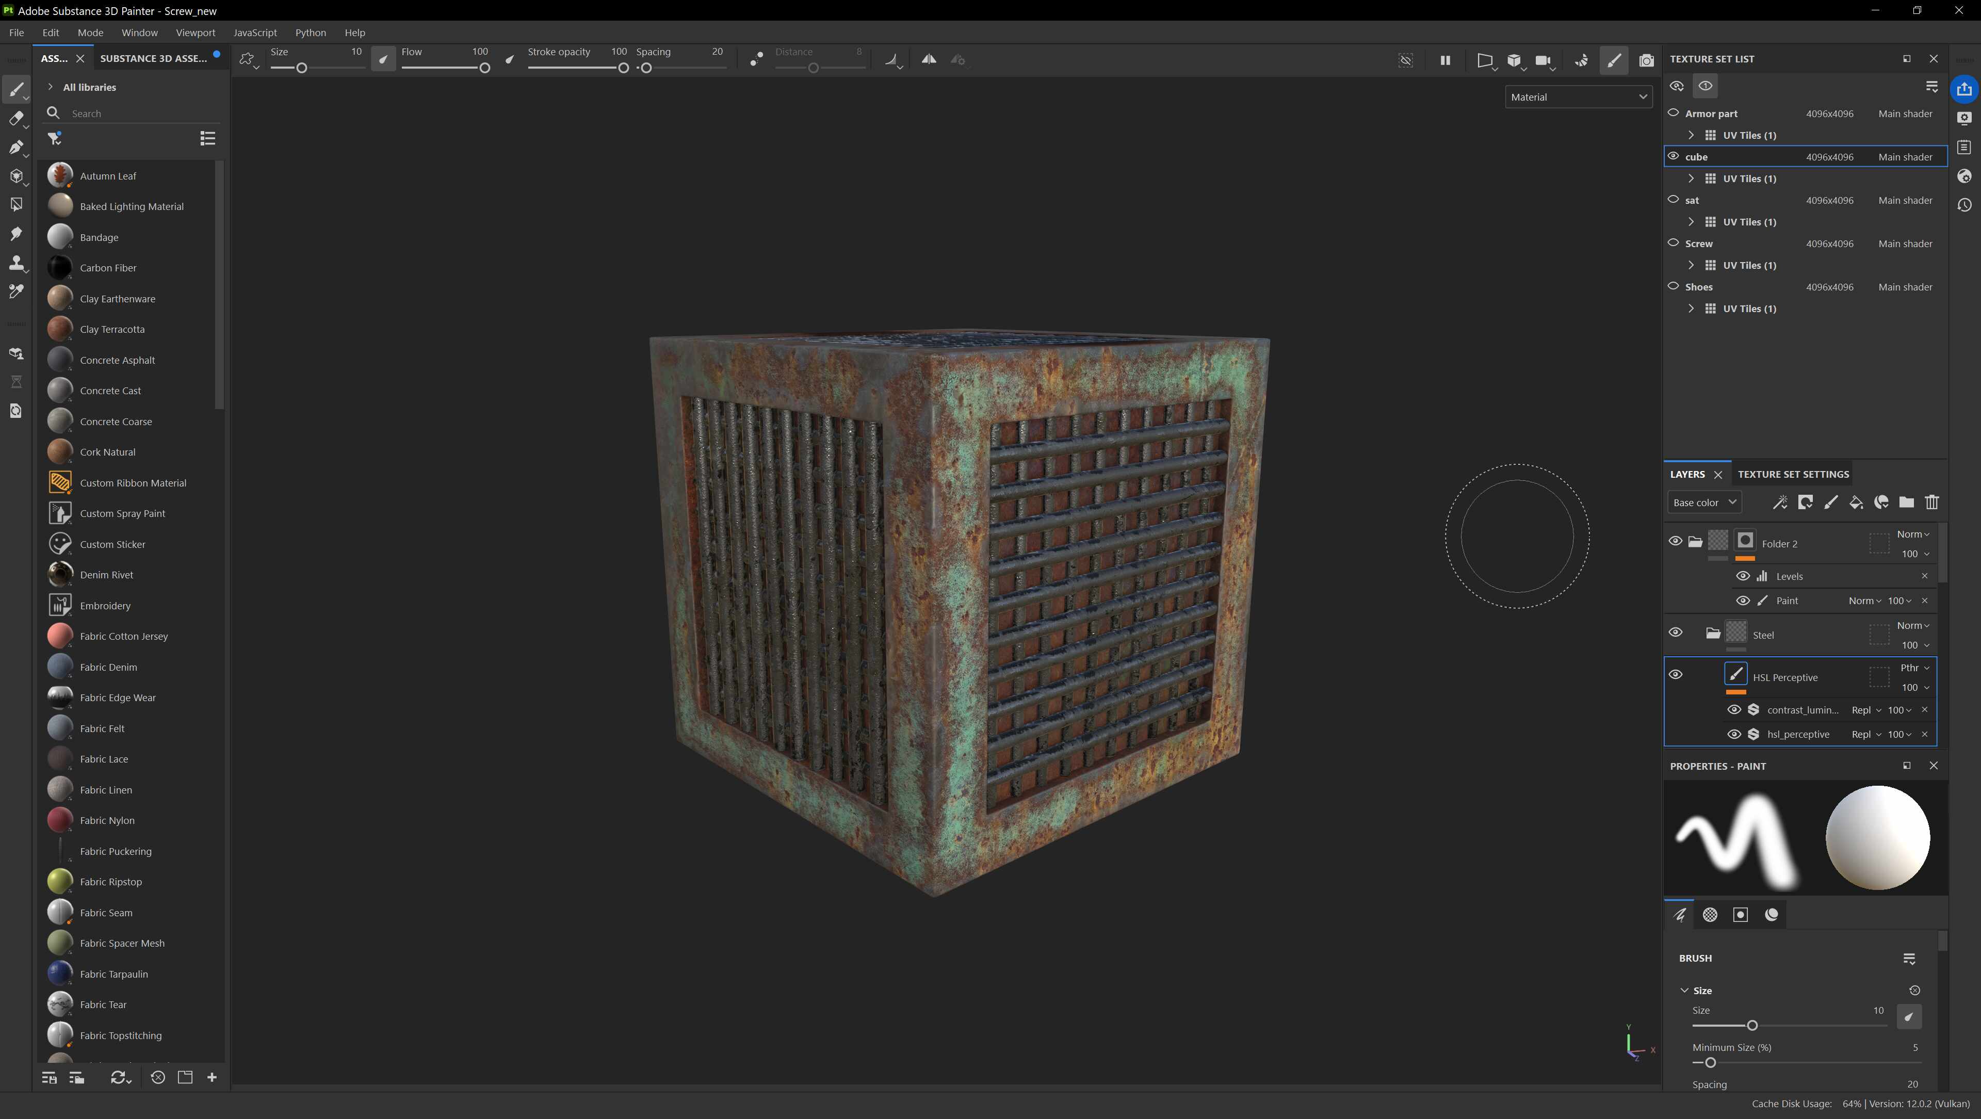Toggle visibility of the Levels effect
The height and width of the screenshot is (1119, 1981).
click(x=1743, y=576)
